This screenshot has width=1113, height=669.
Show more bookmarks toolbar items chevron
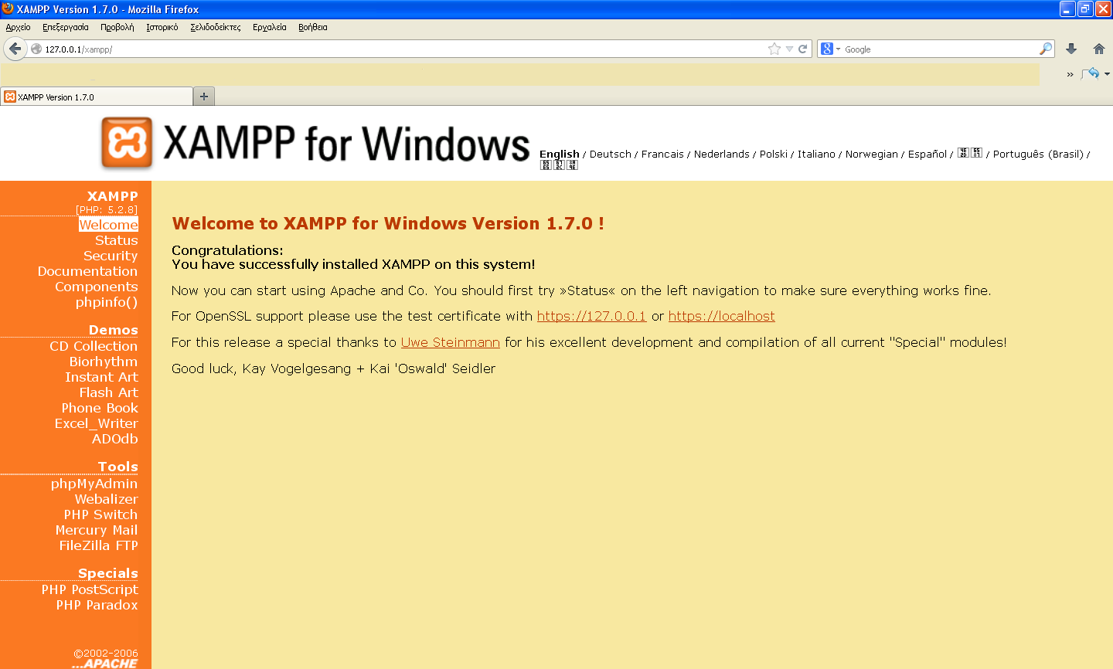(x=1070, y=74)
